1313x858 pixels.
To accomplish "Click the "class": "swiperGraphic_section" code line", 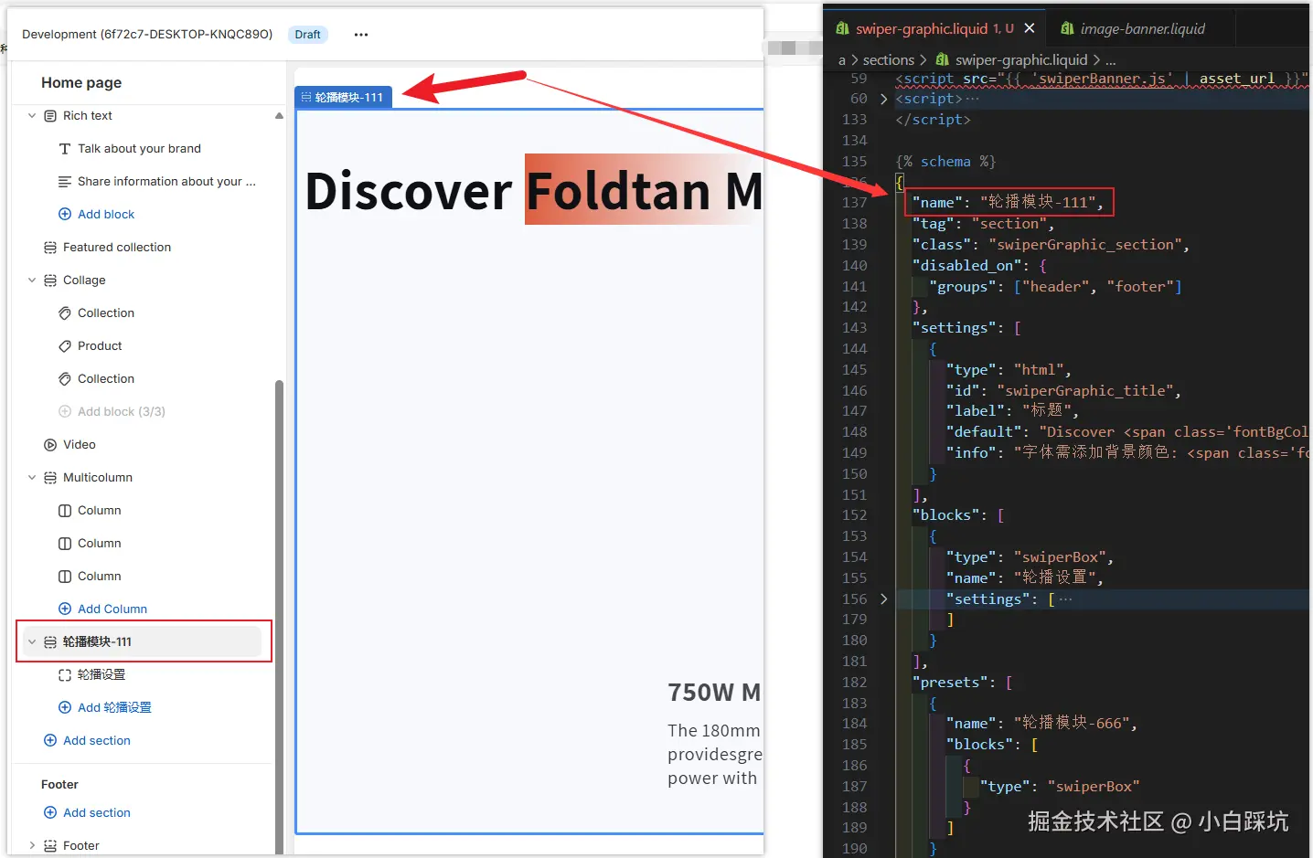I will coord(1051,245).
